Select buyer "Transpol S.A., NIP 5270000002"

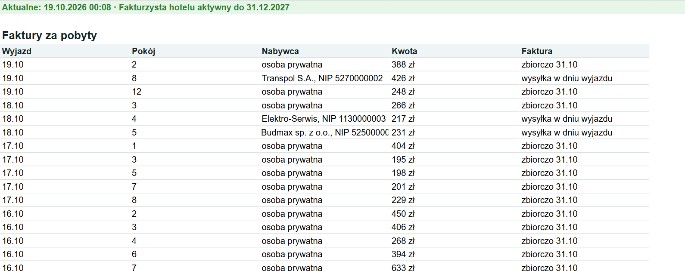tap(322, 78)
